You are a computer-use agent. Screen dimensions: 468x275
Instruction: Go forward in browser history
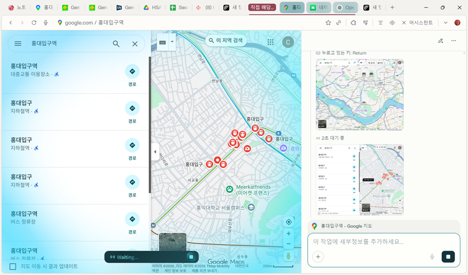pos(22,23)
